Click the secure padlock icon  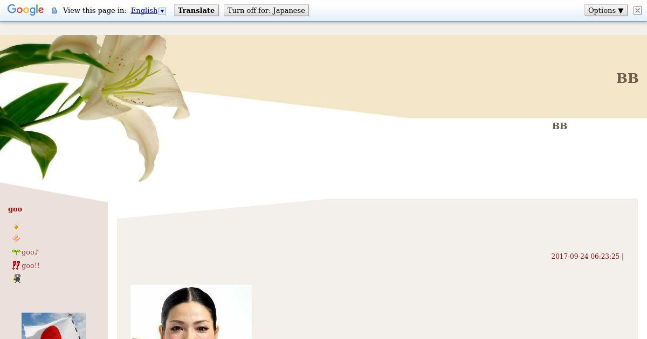click(x=54, y=11)
